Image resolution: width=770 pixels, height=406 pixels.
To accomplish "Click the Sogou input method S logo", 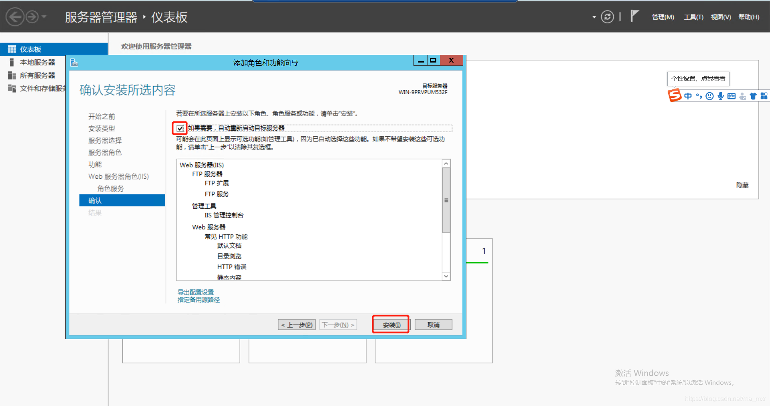I will (x=675, y=96).
